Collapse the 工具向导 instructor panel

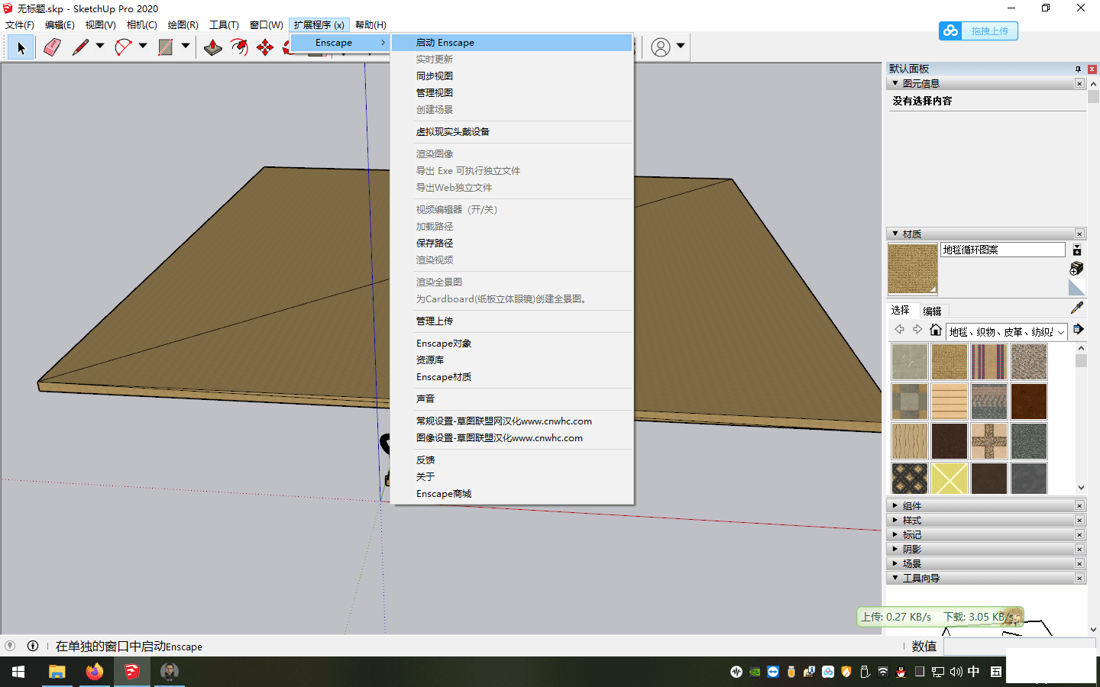(x=895, y=578)
